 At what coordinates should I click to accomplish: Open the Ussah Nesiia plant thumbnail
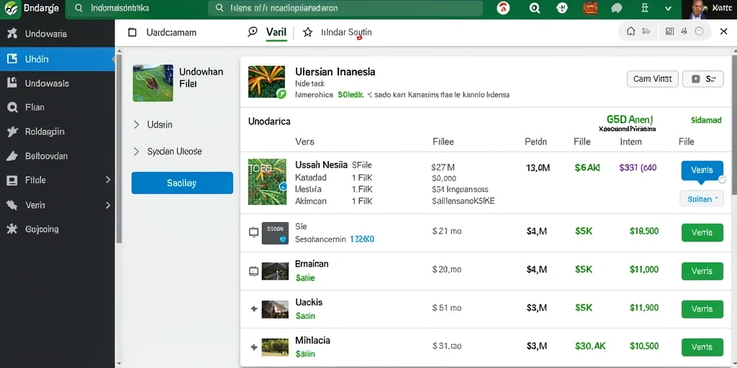[267, 182]
